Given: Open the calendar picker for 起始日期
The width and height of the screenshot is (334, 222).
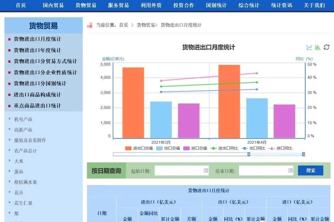Looking at the screenshot, I should [205, 170].
